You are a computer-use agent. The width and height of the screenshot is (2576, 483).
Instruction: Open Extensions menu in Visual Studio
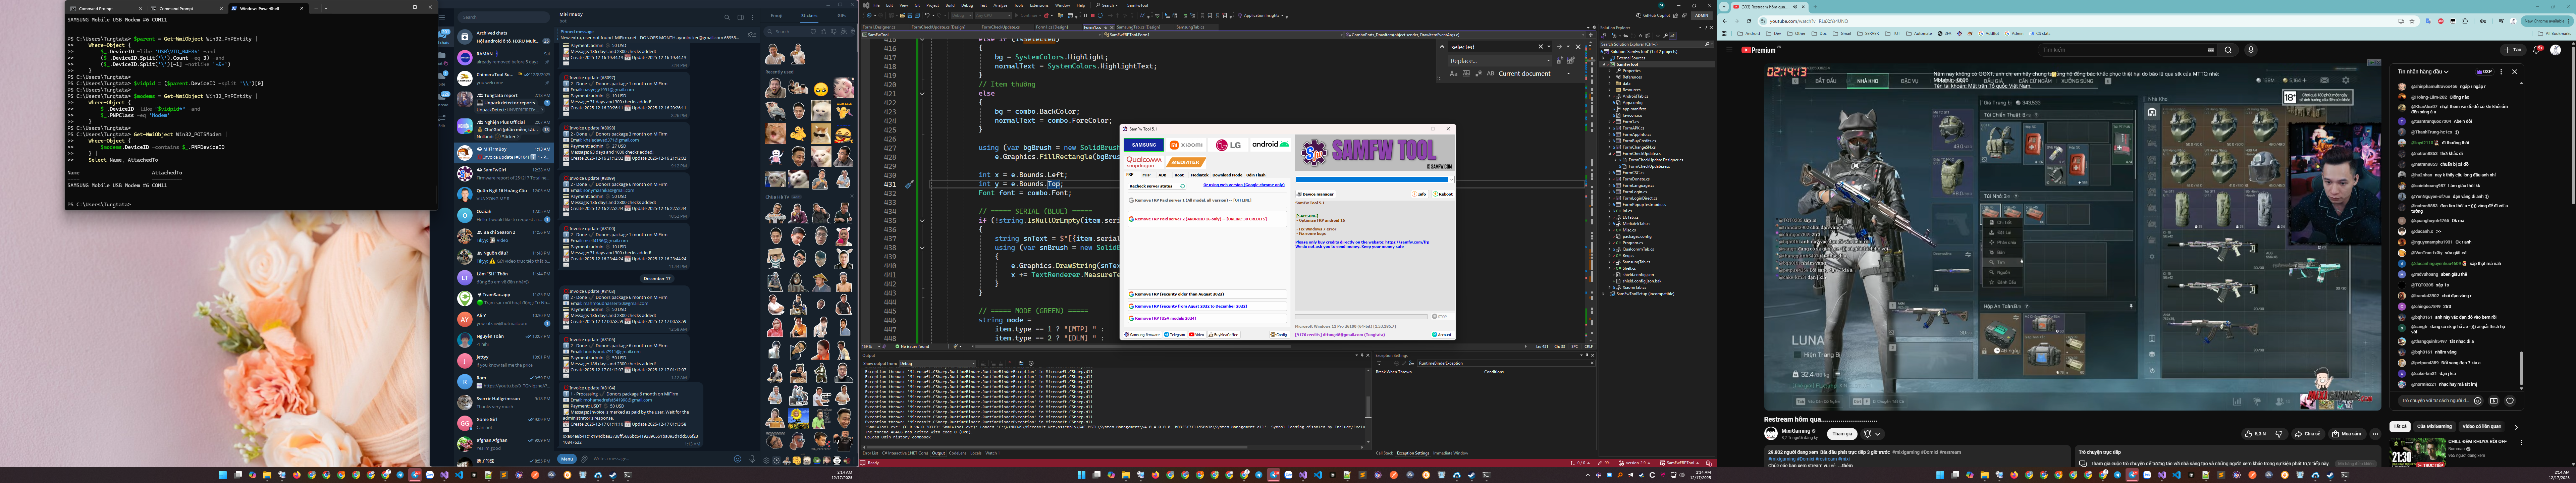(1039, 5)
